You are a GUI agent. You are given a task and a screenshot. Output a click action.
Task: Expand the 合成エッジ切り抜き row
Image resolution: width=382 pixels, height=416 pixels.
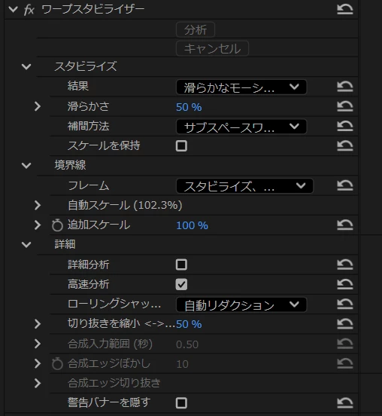[38, 383]
